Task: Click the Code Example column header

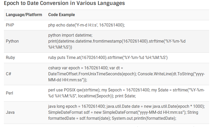Action: [x=61, y=15]
